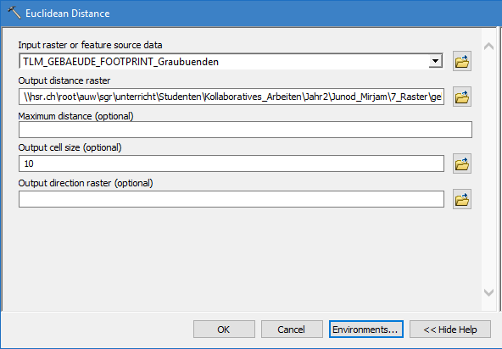502x349 pixels.
Task: Click the 'Maximum distance (optional)' label
Action: (75, 116)
